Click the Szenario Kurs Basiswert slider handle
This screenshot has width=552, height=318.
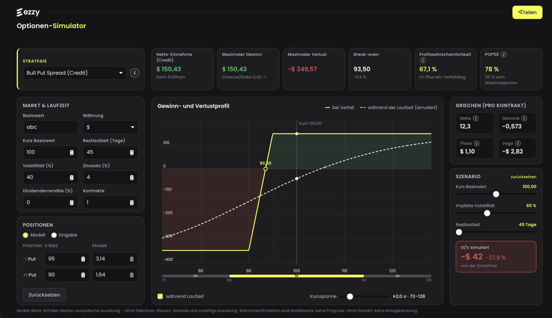496,194
